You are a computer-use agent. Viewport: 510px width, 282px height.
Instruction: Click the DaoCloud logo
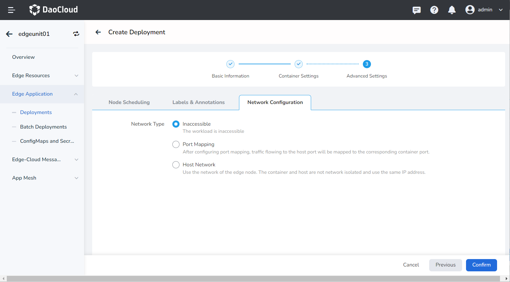[54, 10]
